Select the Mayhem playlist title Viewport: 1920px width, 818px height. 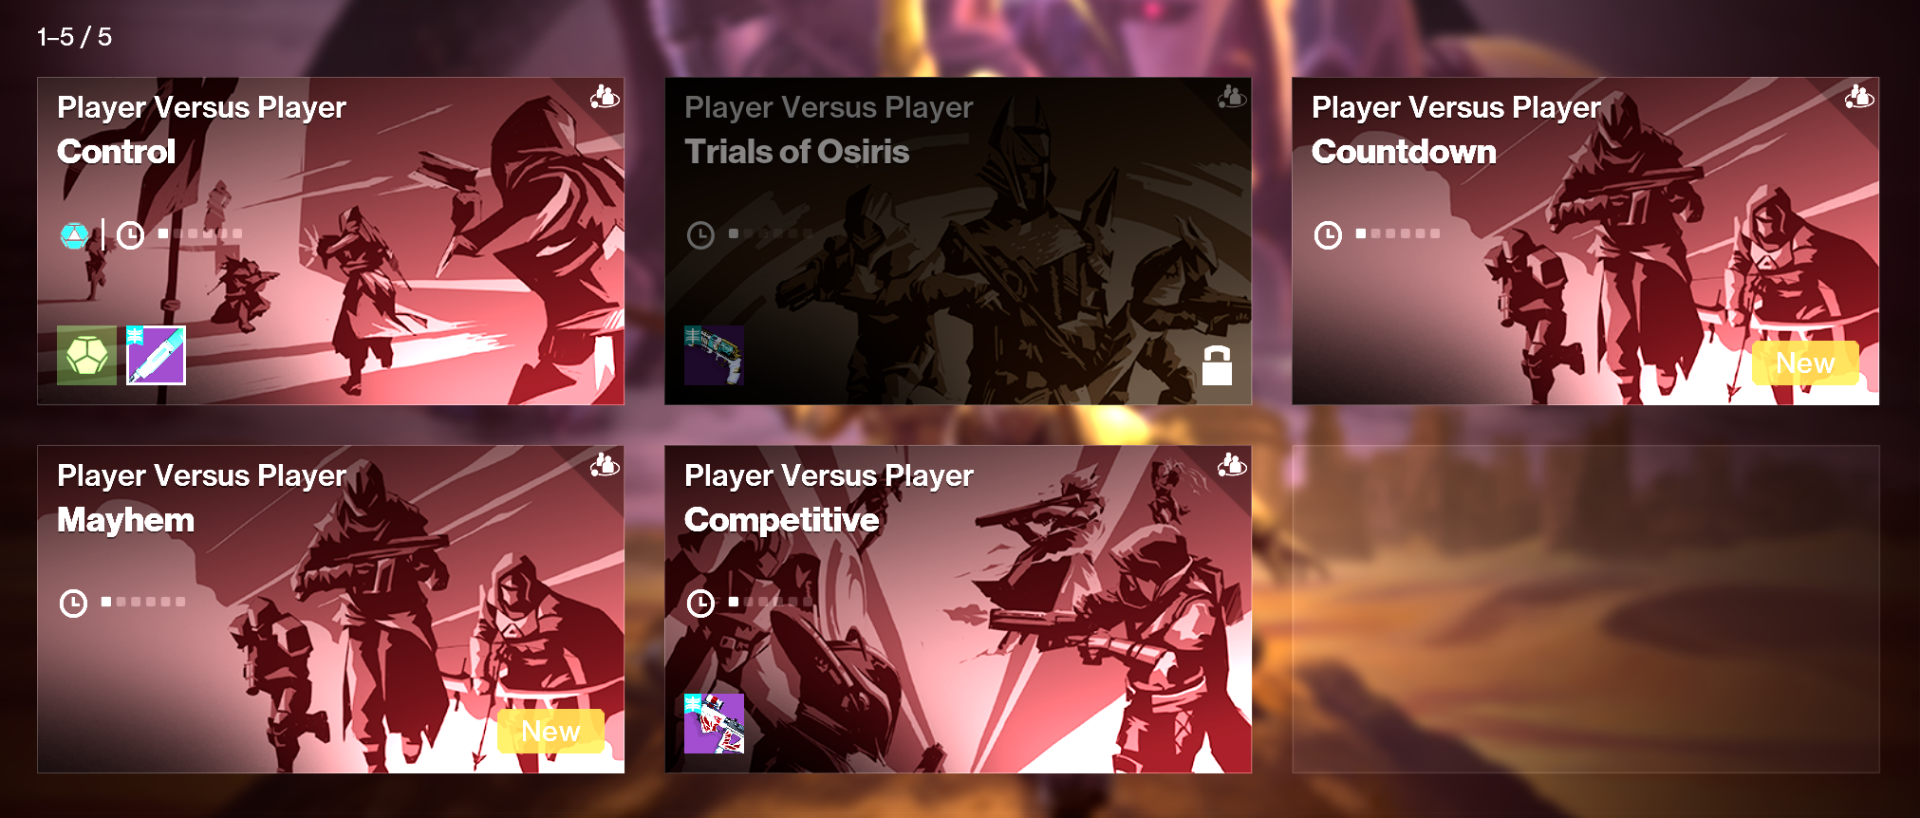click(125, 520)
